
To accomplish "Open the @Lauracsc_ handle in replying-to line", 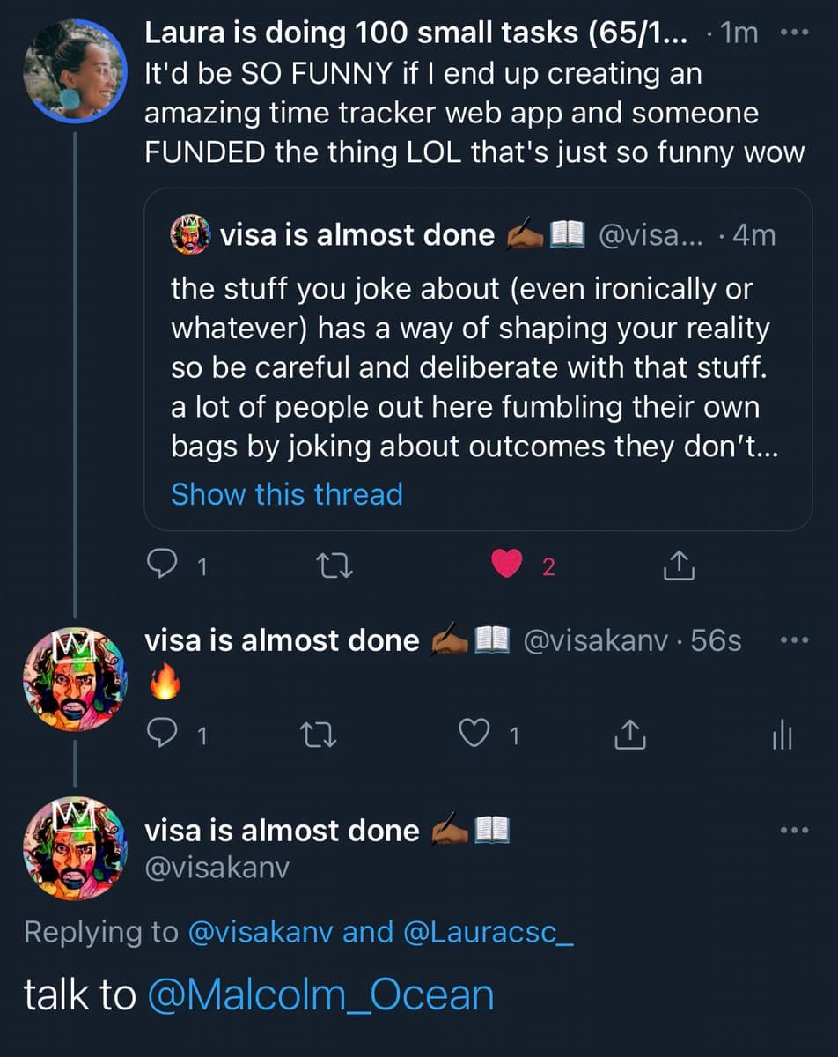I will (x=489, y=933).
